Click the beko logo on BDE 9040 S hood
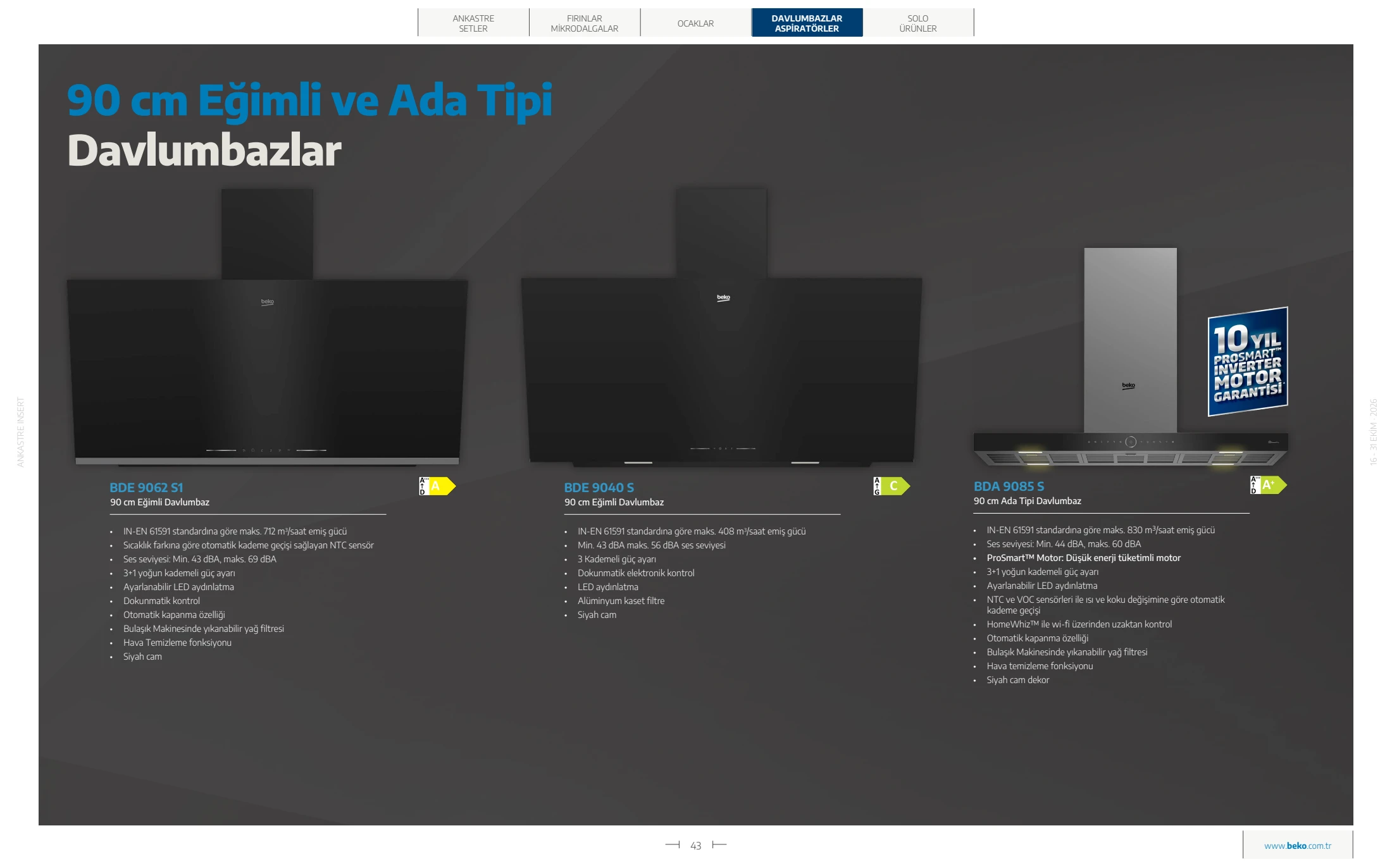This screenshot has height=864, width=1392. point(723,297)
